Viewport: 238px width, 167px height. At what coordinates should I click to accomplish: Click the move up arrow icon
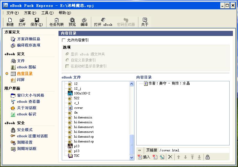(x=179, y=157)
